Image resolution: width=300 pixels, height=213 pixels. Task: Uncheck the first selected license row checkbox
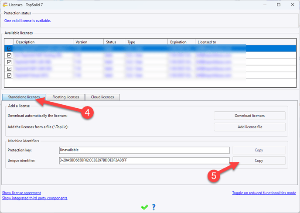pyautogui.click(x=9, y=48)
